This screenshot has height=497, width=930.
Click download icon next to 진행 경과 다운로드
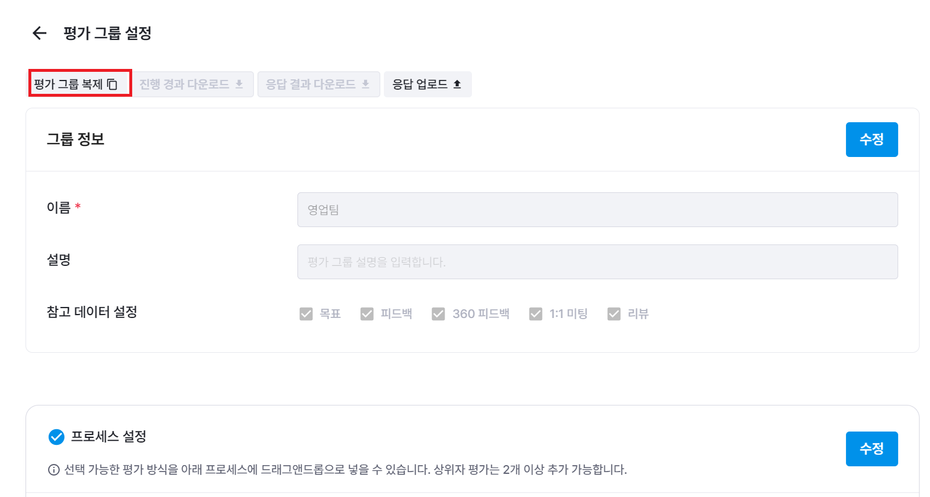click(239, 85)
